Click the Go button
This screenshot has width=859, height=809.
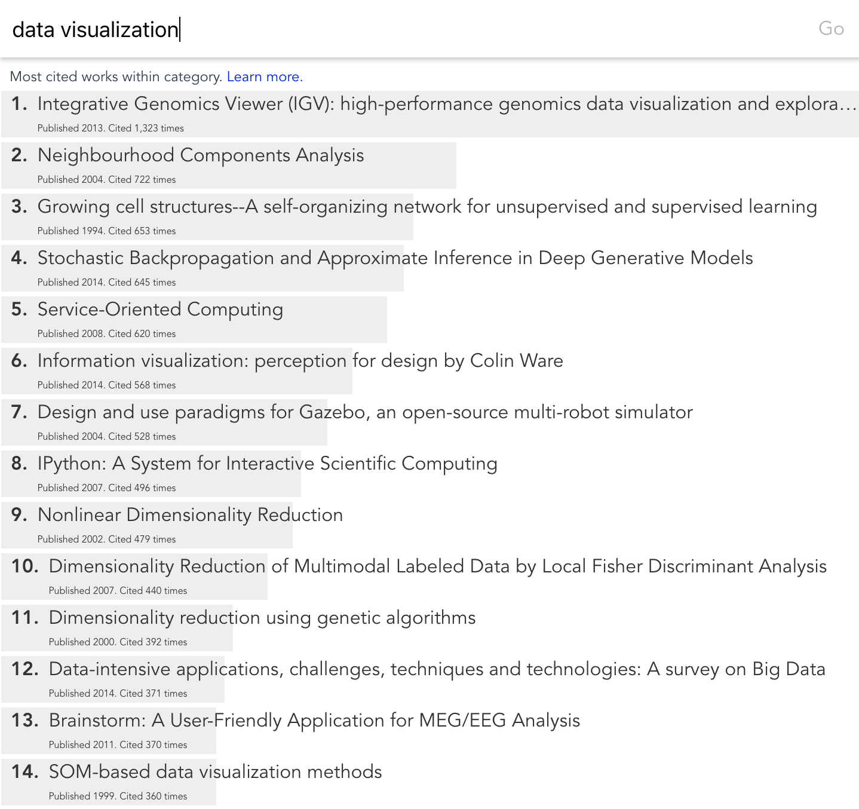tap(830, 29)
